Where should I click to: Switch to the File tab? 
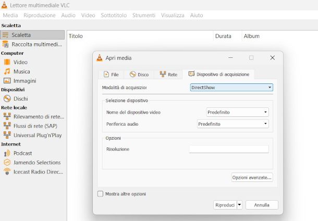coord(111,75)
